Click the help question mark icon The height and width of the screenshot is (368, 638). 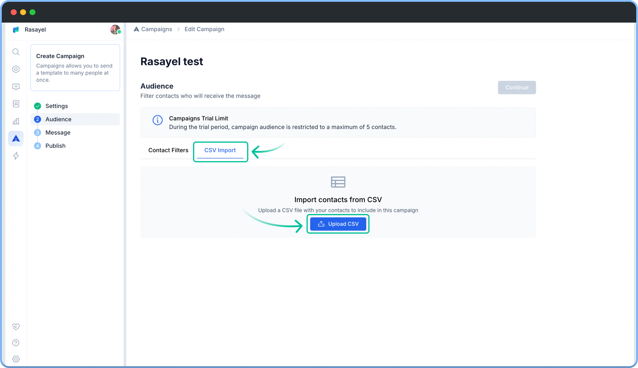pyautogui.click(x=16, y=343)
